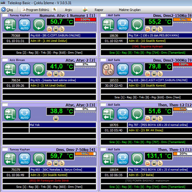
Task: Toggle the checkbox beside Akif Salik in Dms2-150Kg
Action: coord(103,15)
